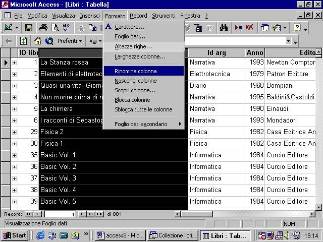Click the Bompiani cell
The width and height of the screenshot is (323, 242).
point(290,85)
